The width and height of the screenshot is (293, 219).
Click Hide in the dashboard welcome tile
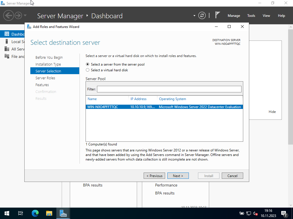click(272, 112)
